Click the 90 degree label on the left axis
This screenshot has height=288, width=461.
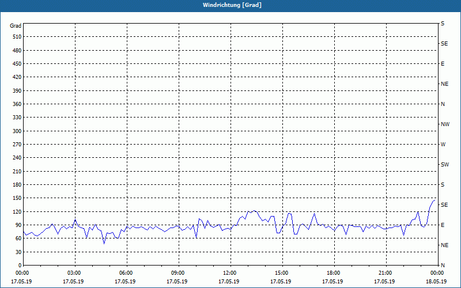[x=18, y=225]
